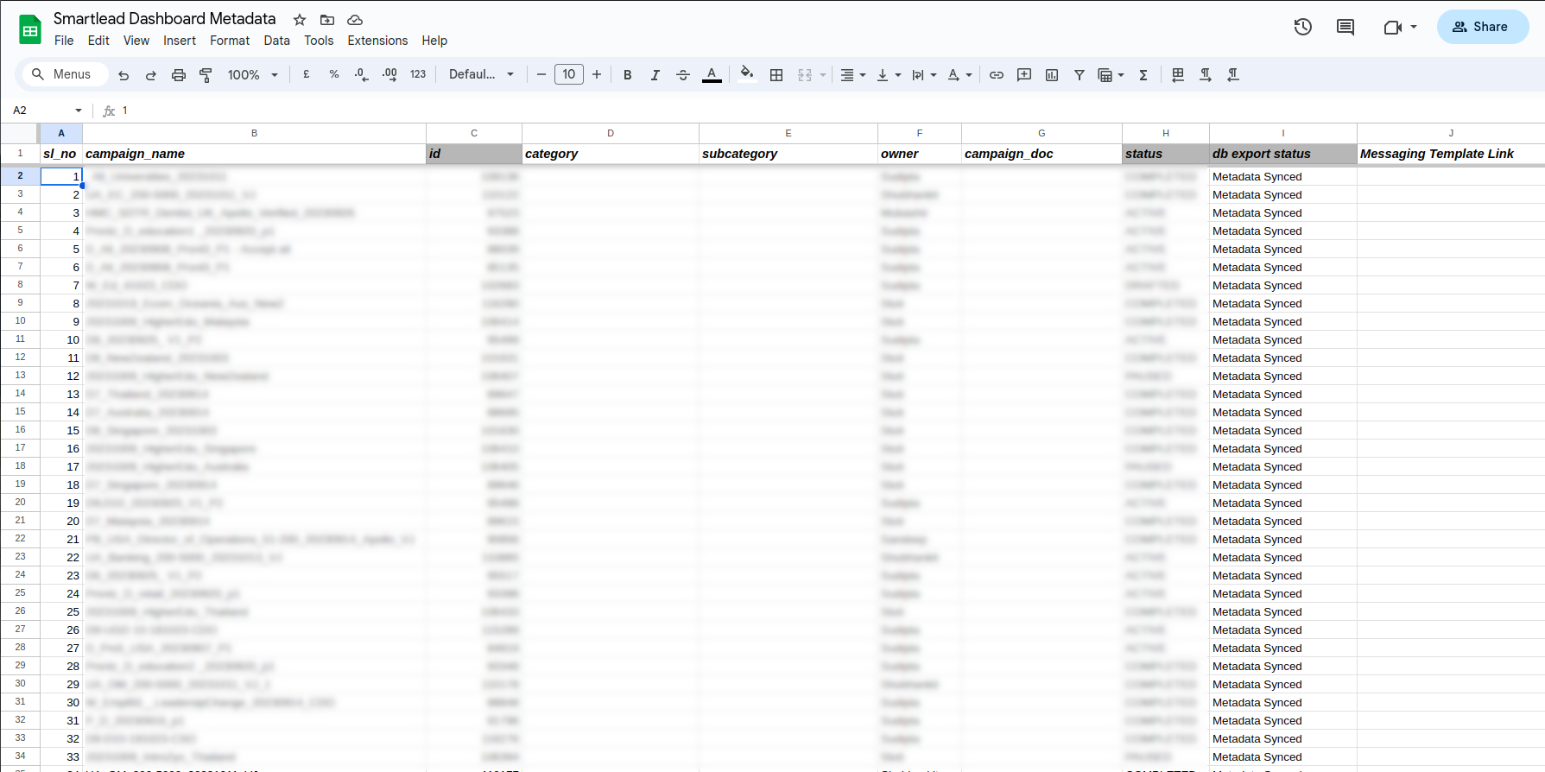Click the font size input field
Image resolution: width=1545 pixels, height=772 pixels.
(568, 75)
